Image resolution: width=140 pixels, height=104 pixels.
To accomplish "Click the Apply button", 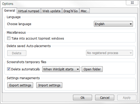I will (127, 98).
